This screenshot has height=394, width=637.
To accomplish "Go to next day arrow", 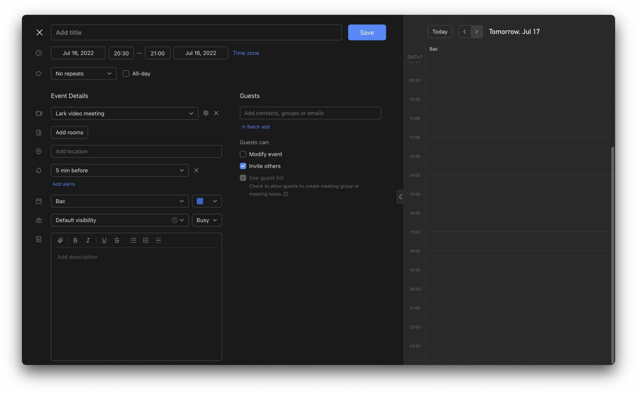I will [x=476, y=32].
